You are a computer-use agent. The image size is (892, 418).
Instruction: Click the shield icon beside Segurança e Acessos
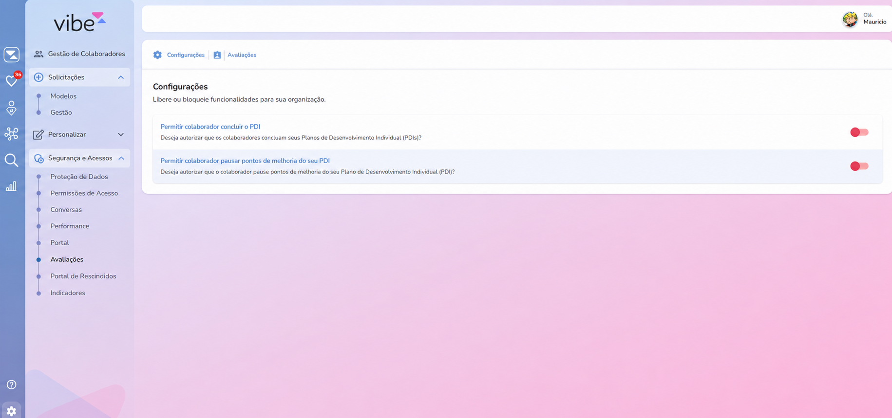tap(39, 159)
